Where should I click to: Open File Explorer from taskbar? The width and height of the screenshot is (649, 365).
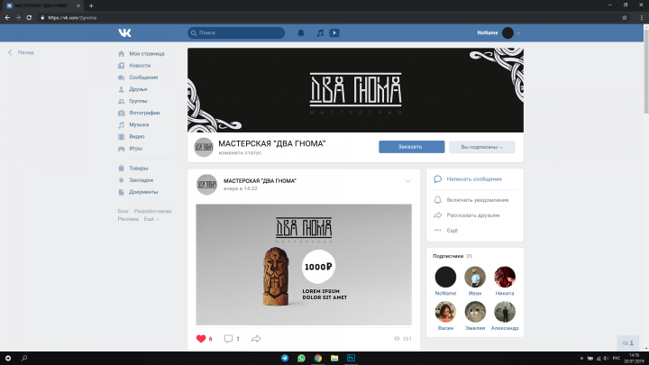(334, 359)
